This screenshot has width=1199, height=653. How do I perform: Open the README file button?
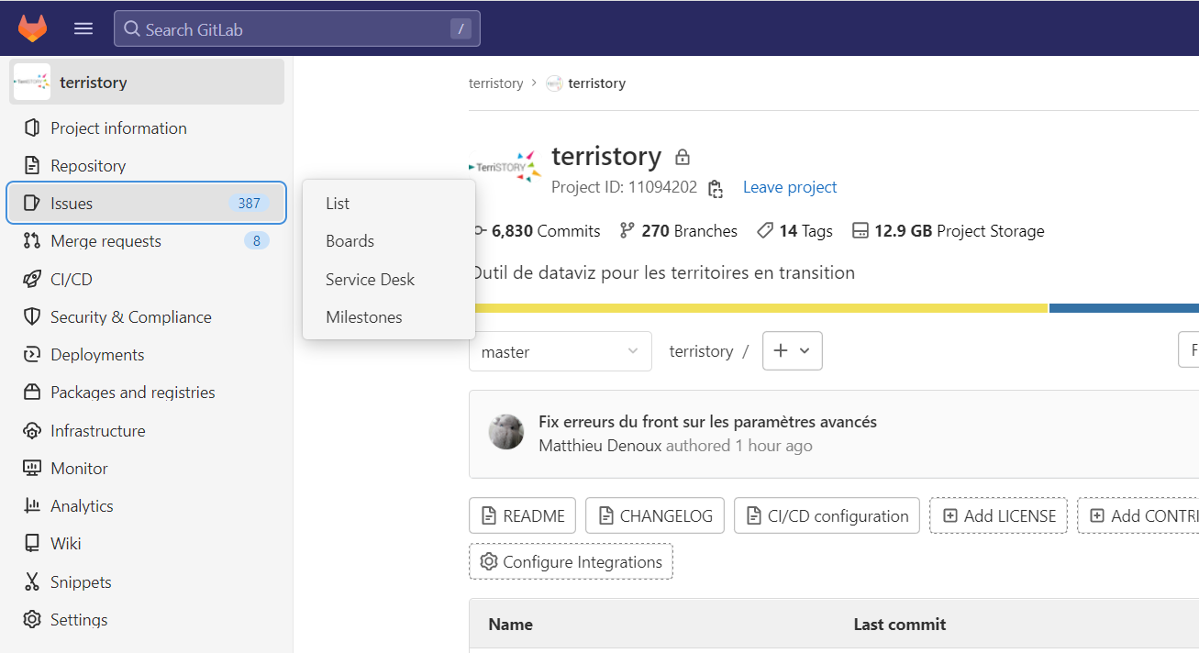[522, 515]
